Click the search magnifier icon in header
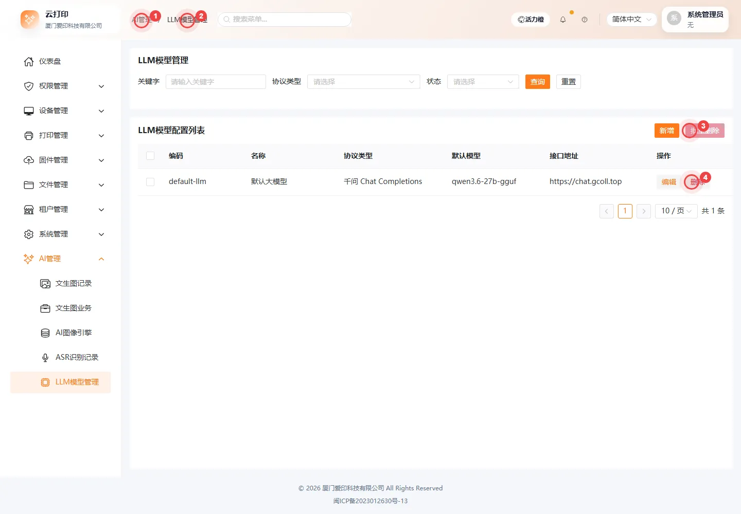741x514 pixels. click(226, 20)
